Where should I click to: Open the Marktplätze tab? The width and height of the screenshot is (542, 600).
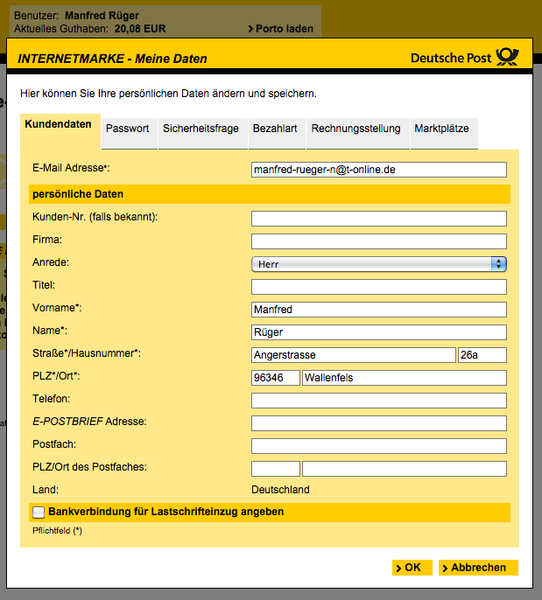point(441,129)
